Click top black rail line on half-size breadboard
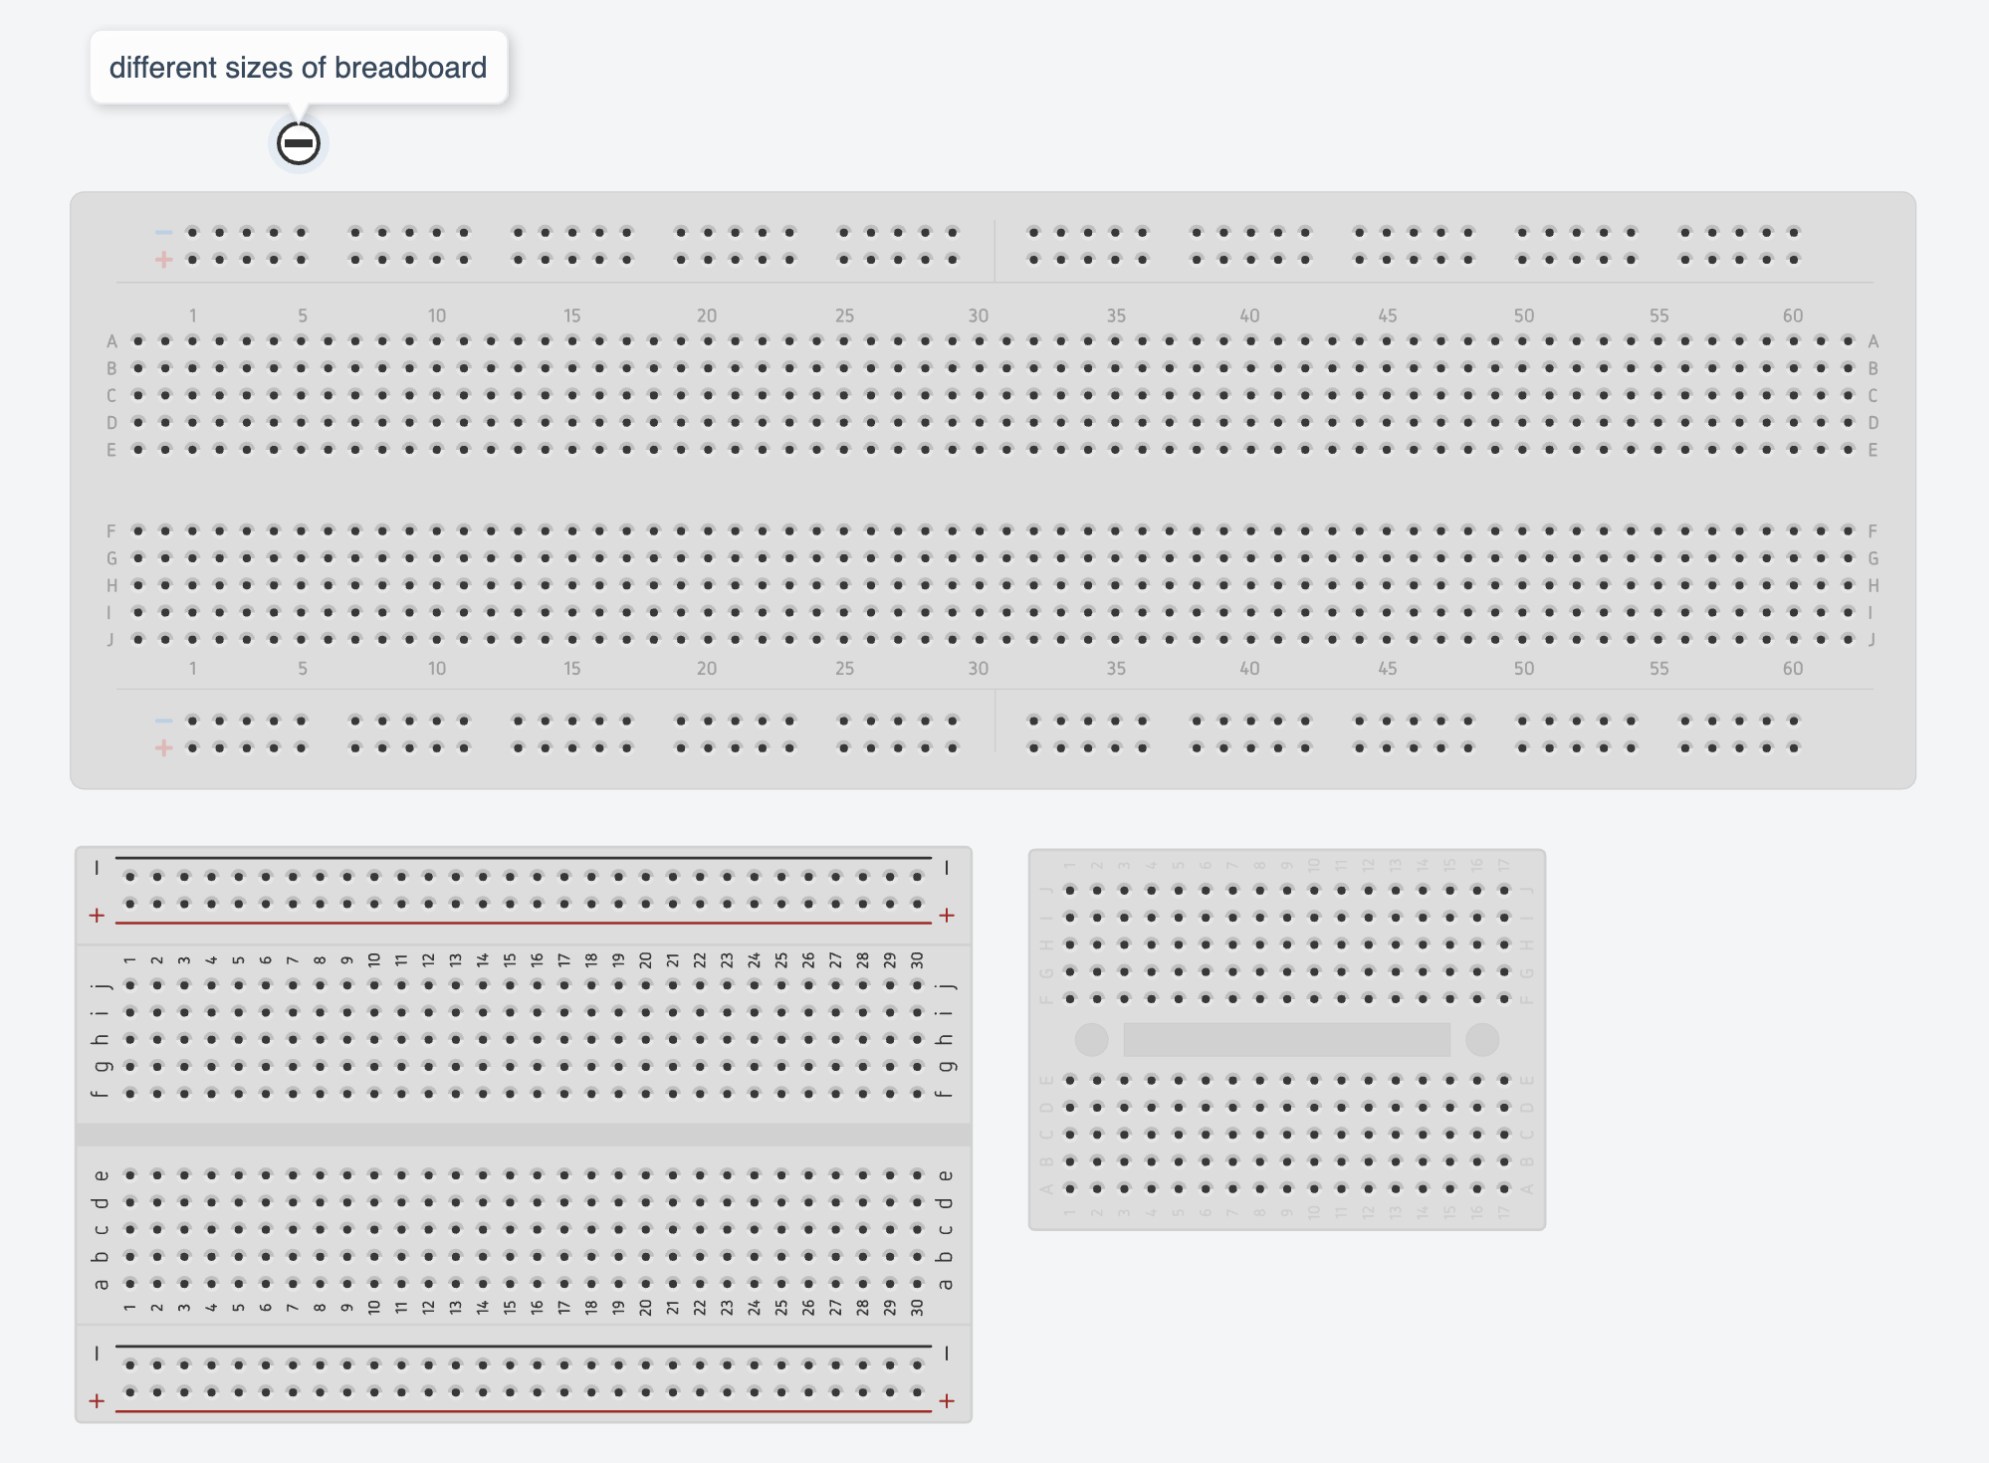 [x=524, y=858]
